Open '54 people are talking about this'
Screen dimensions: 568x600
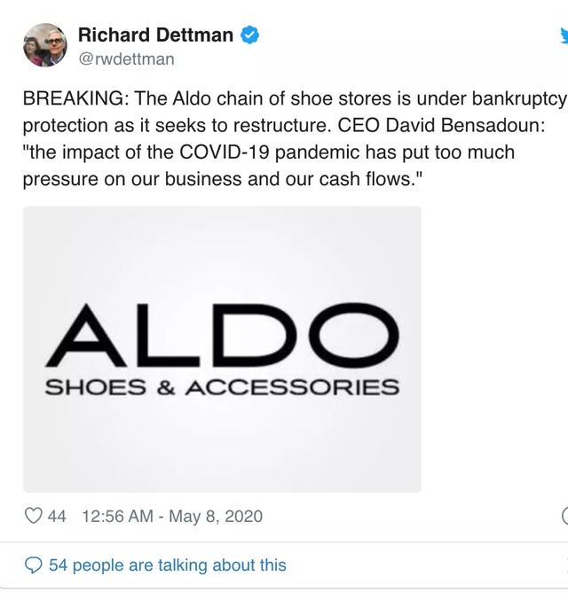[168, 565]
